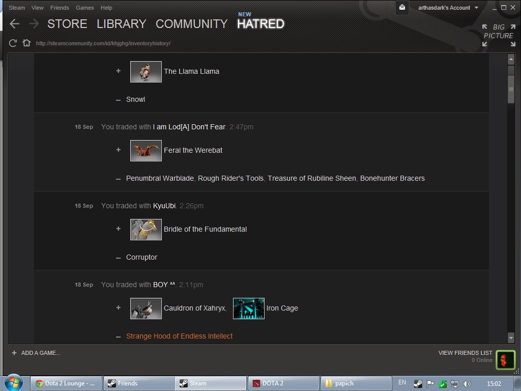Click Feral the Werebat item name
The width and height of the screenshot is (521, 391).
193,150
